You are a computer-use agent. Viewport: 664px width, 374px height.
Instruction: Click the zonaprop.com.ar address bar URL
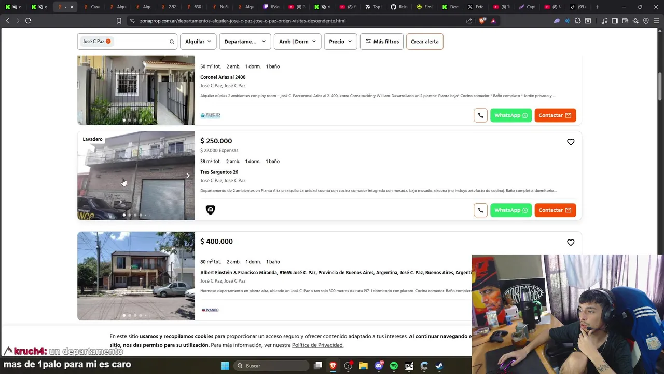point(243,21)
